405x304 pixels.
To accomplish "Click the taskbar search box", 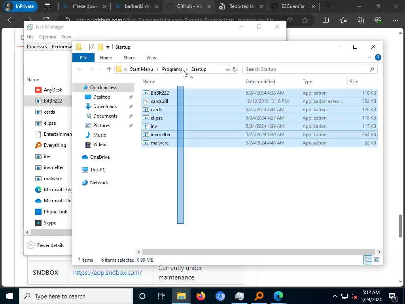I will tap(76, 296).
